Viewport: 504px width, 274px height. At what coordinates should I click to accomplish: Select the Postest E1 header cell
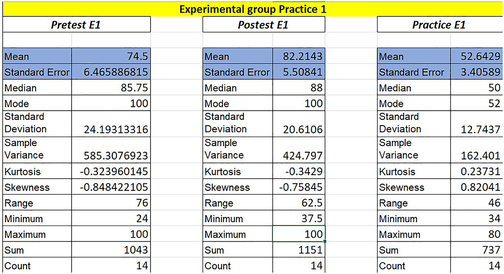263,25
